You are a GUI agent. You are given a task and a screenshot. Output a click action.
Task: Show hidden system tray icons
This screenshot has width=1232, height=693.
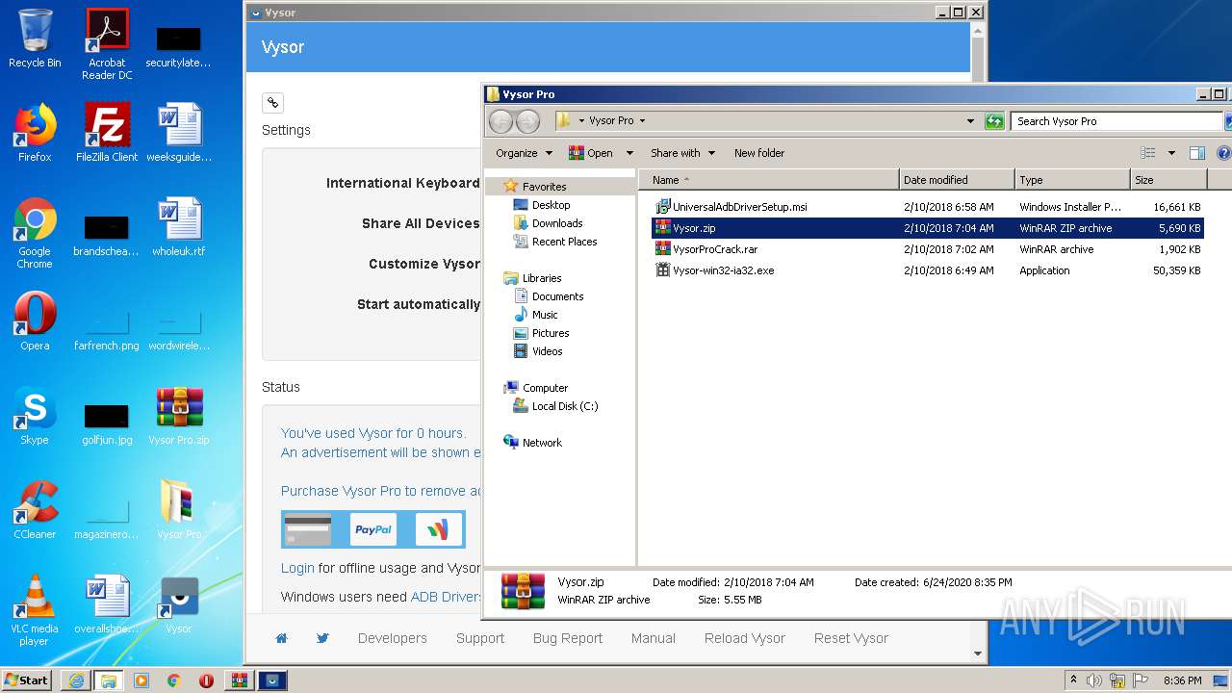pos(1073,680)
